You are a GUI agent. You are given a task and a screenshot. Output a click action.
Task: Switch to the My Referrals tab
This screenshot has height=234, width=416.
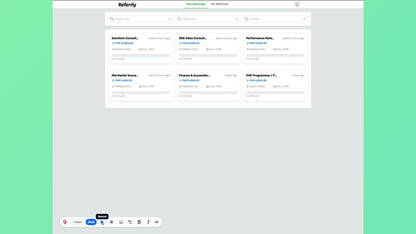point(220,4)
